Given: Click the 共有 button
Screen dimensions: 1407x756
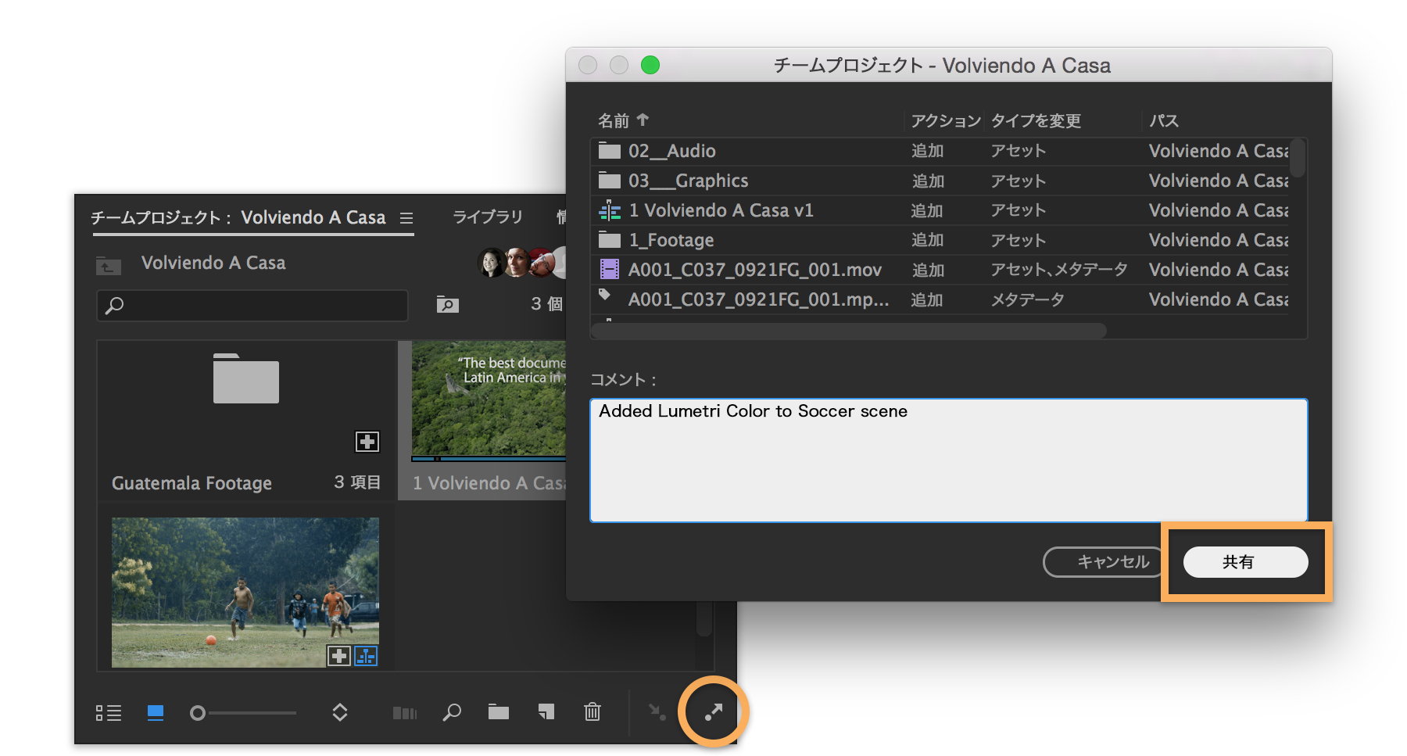Looking at the screenshot, I should [x=1245, y=562].
